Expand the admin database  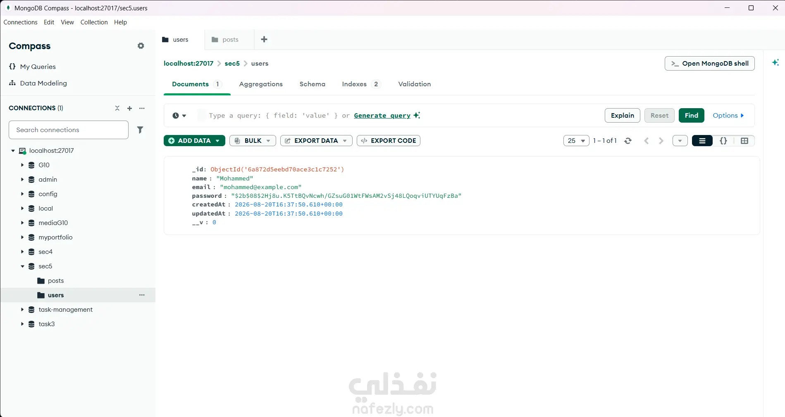(x=22, y=180)
